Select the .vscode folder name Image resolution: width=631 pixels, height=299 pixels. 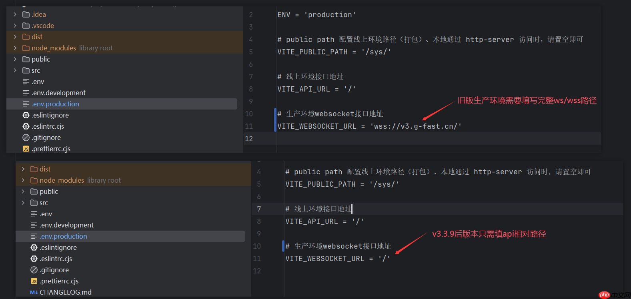[43, 26]
